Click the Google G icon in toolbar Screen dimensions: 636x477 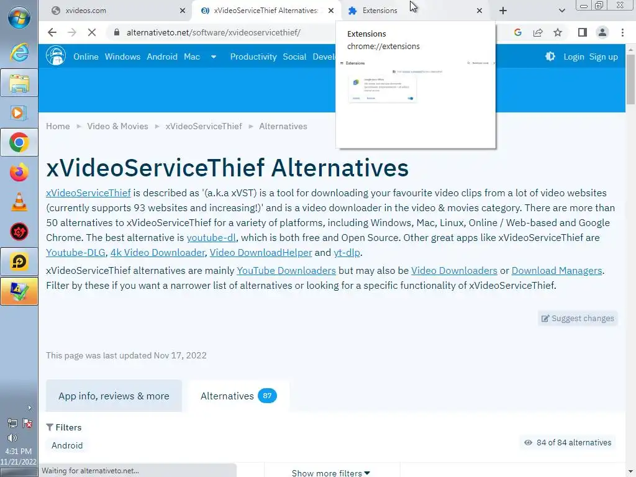click(517, 32)
